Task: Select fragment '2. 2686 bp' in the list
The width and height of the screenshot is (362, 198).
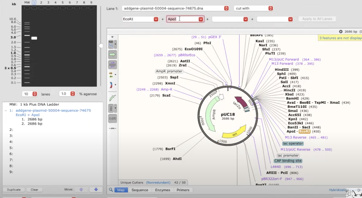Action: coord(32,124)
